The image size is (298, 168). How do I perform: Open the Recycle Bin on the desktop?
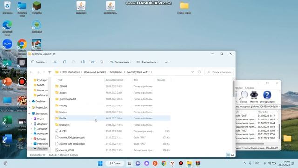pos(7,7)
